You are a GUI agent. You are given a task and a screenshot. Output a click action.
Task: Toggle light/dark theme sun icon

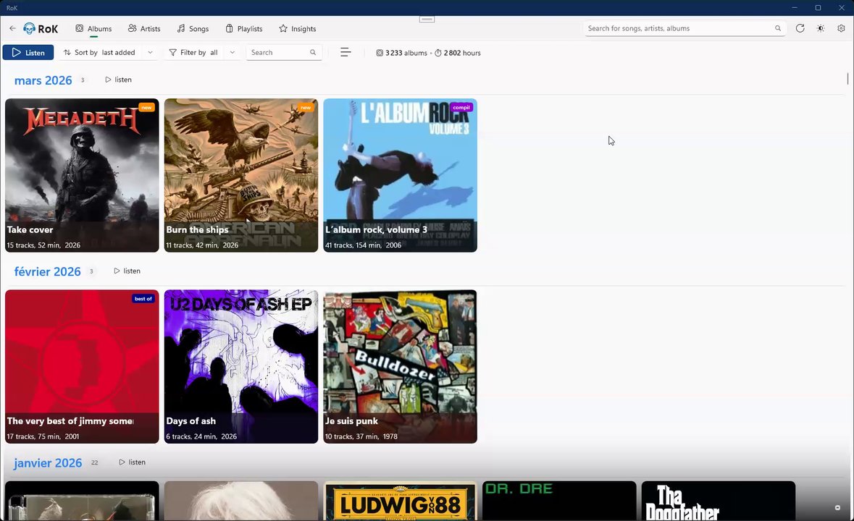coord(821,28)
